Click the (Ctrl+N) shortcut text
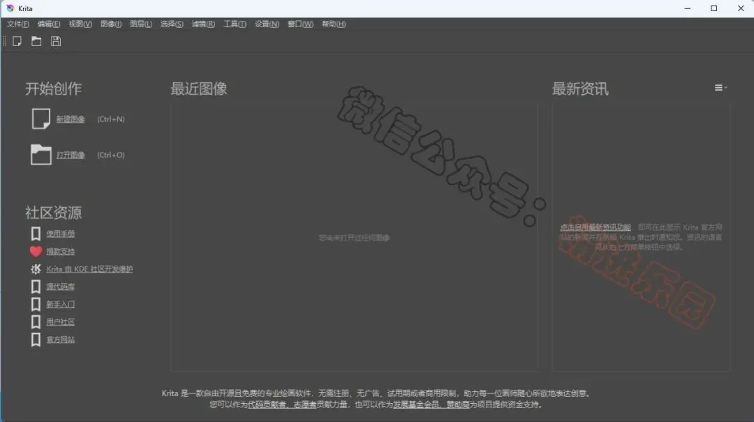Image resolution: width=754 pixels, height=422 pixels. (110, 119)
